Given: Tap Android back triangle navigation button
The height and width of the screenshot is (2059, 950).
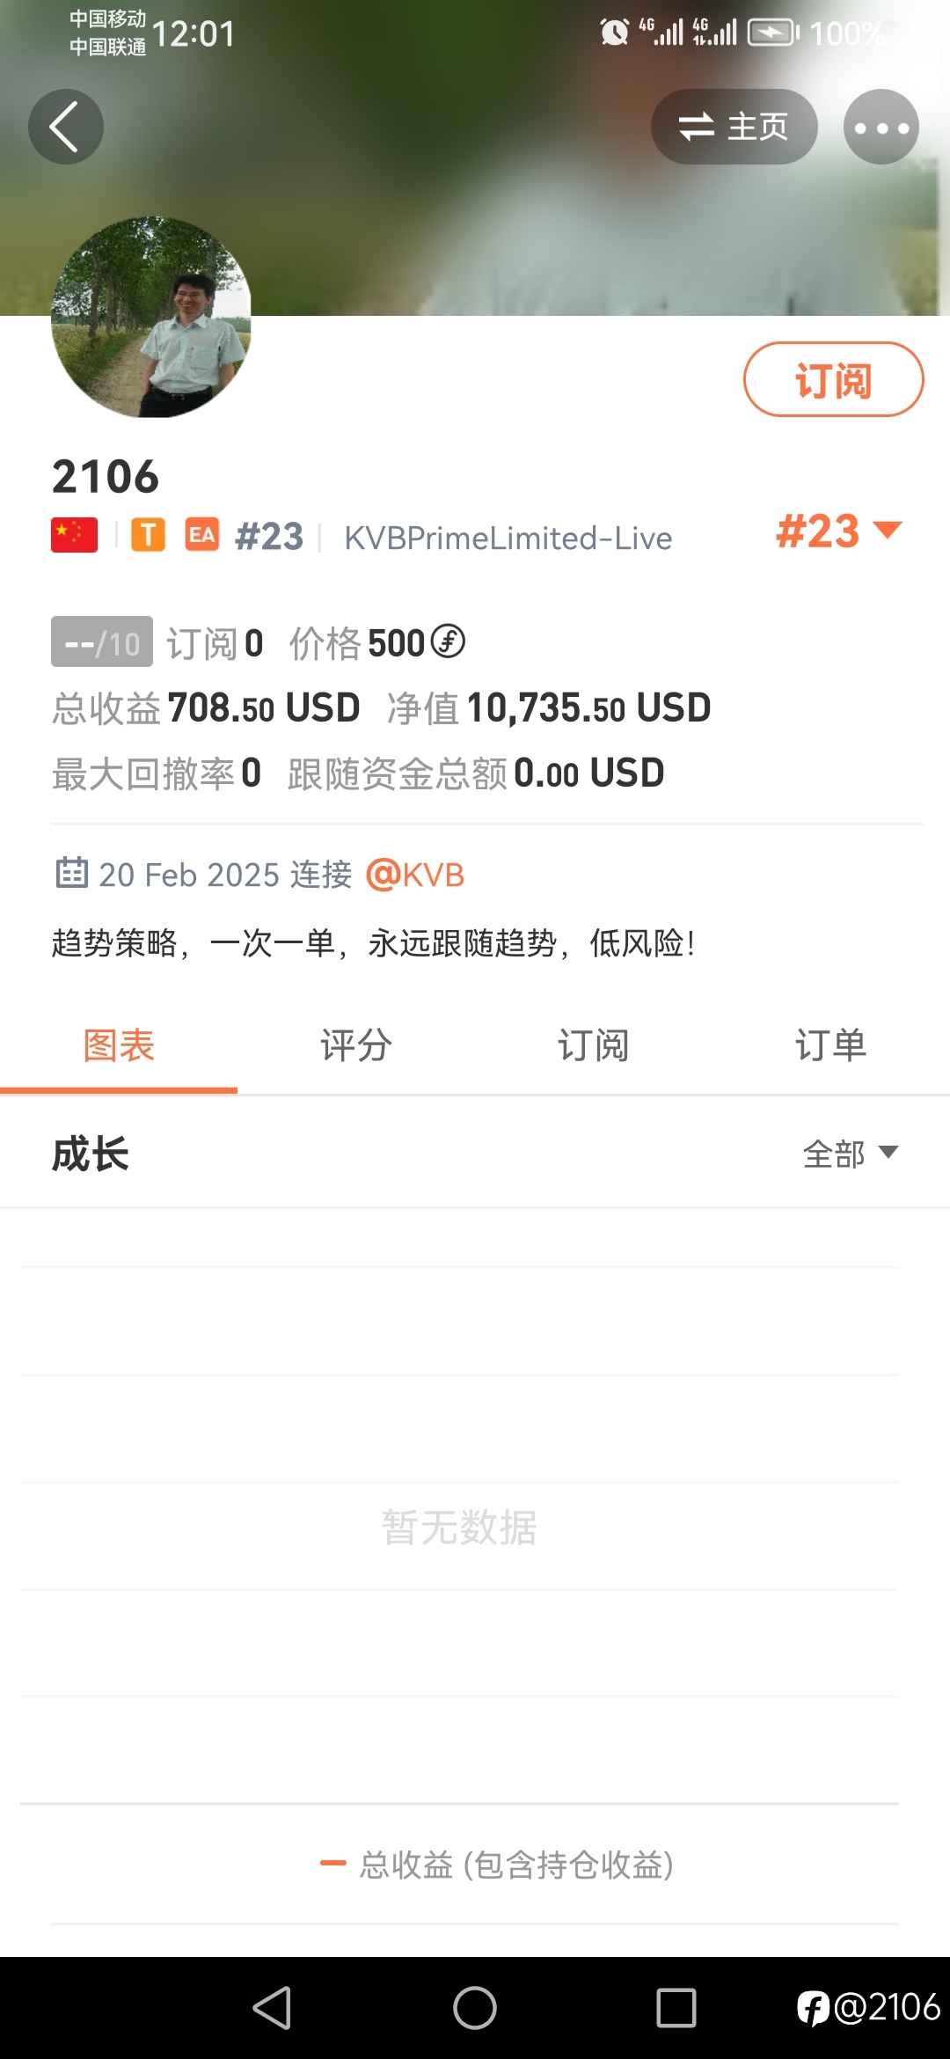Looking at the screenshot, I should pos(272,2008).
